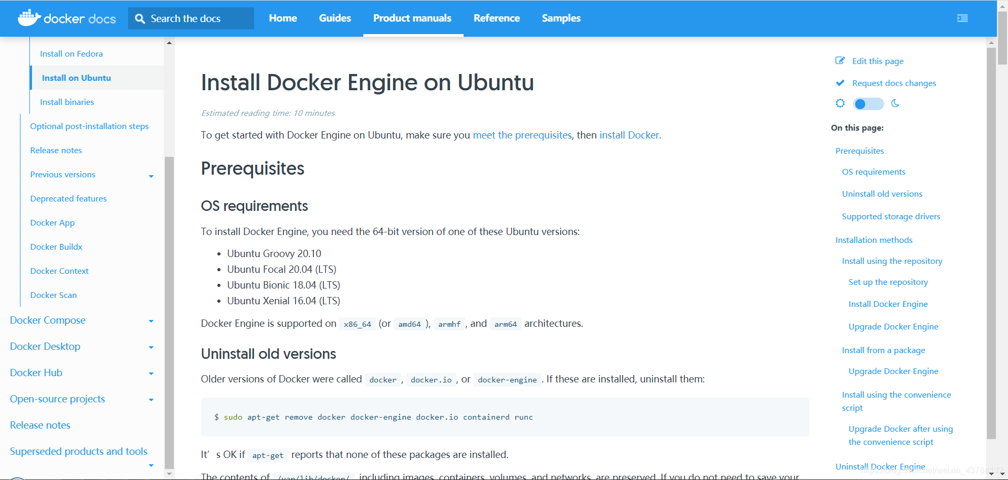Open Engine Release notes sidebar entry

[x=56, y=150]
